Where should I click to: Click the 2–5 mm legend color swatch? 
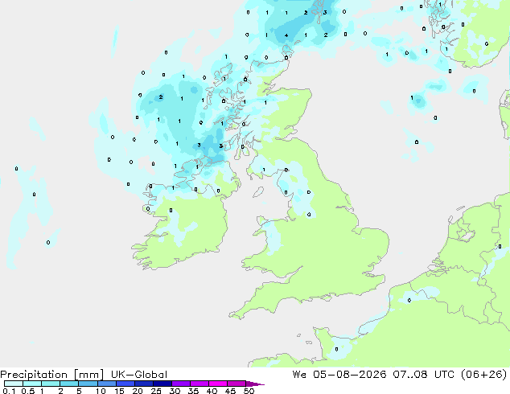pos(69,384)
